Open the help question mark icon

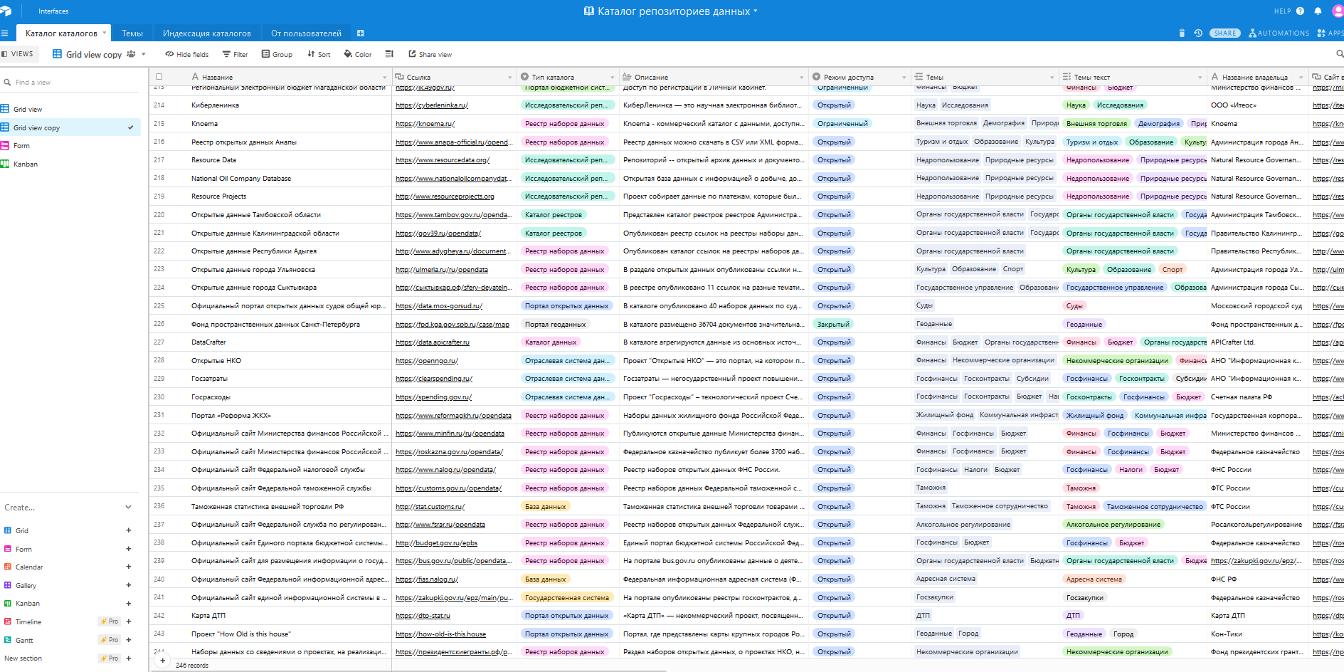pos(1300,11)
